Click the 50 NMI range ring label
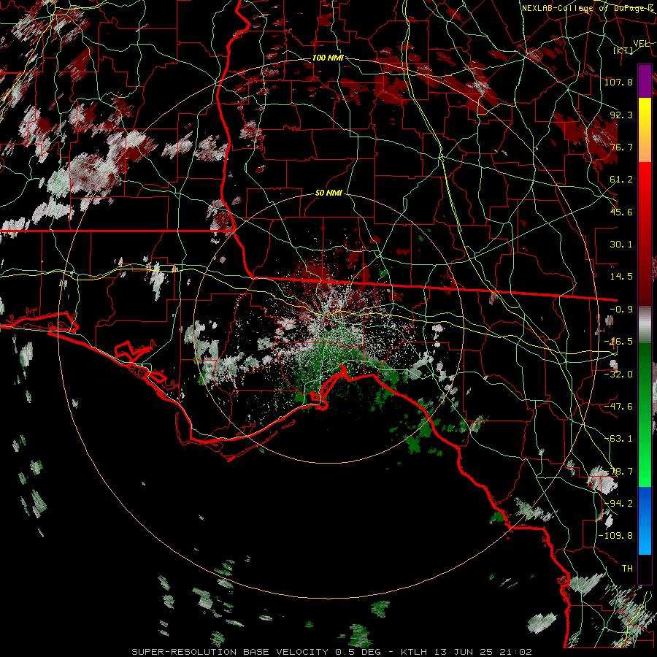Image resolution: width=657 pixels, height=657 pixels. [x=329, y=193]
